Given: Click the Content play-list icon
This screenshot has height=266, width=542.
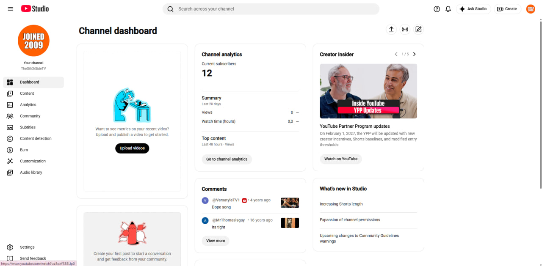Looking at the screenshot, I should click(10, 93).
